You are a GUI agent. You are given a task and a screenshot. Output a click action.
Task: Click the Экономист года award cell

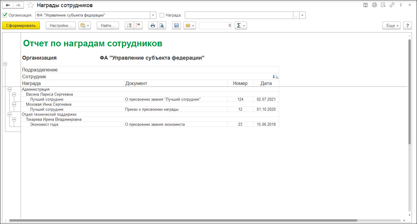(x=73, y=124)
